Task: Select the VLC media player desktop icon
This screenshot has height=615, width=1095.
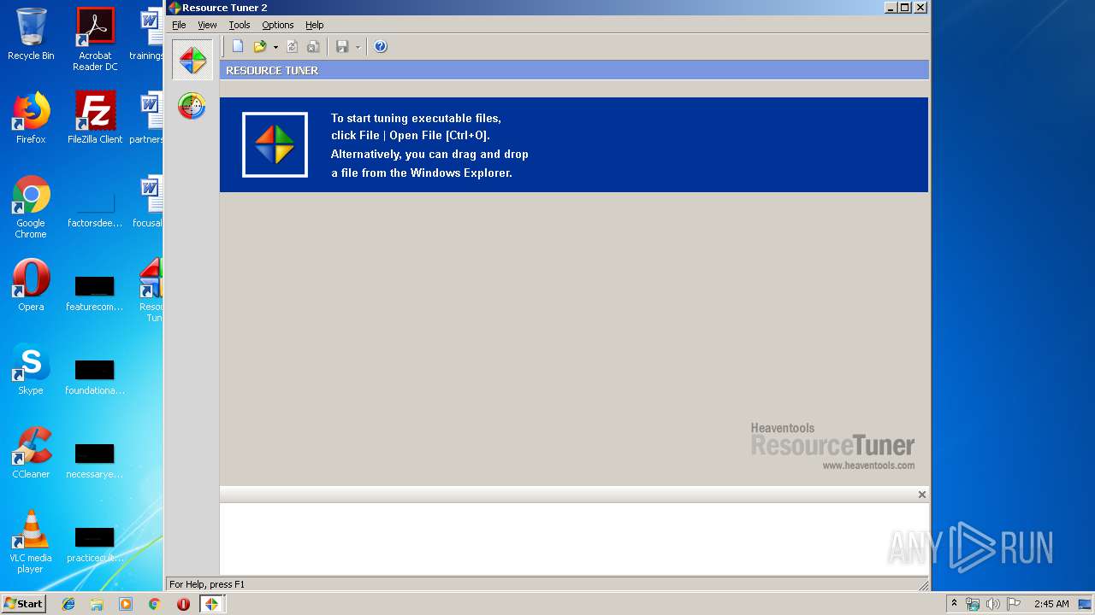Action: coord(31,542)
